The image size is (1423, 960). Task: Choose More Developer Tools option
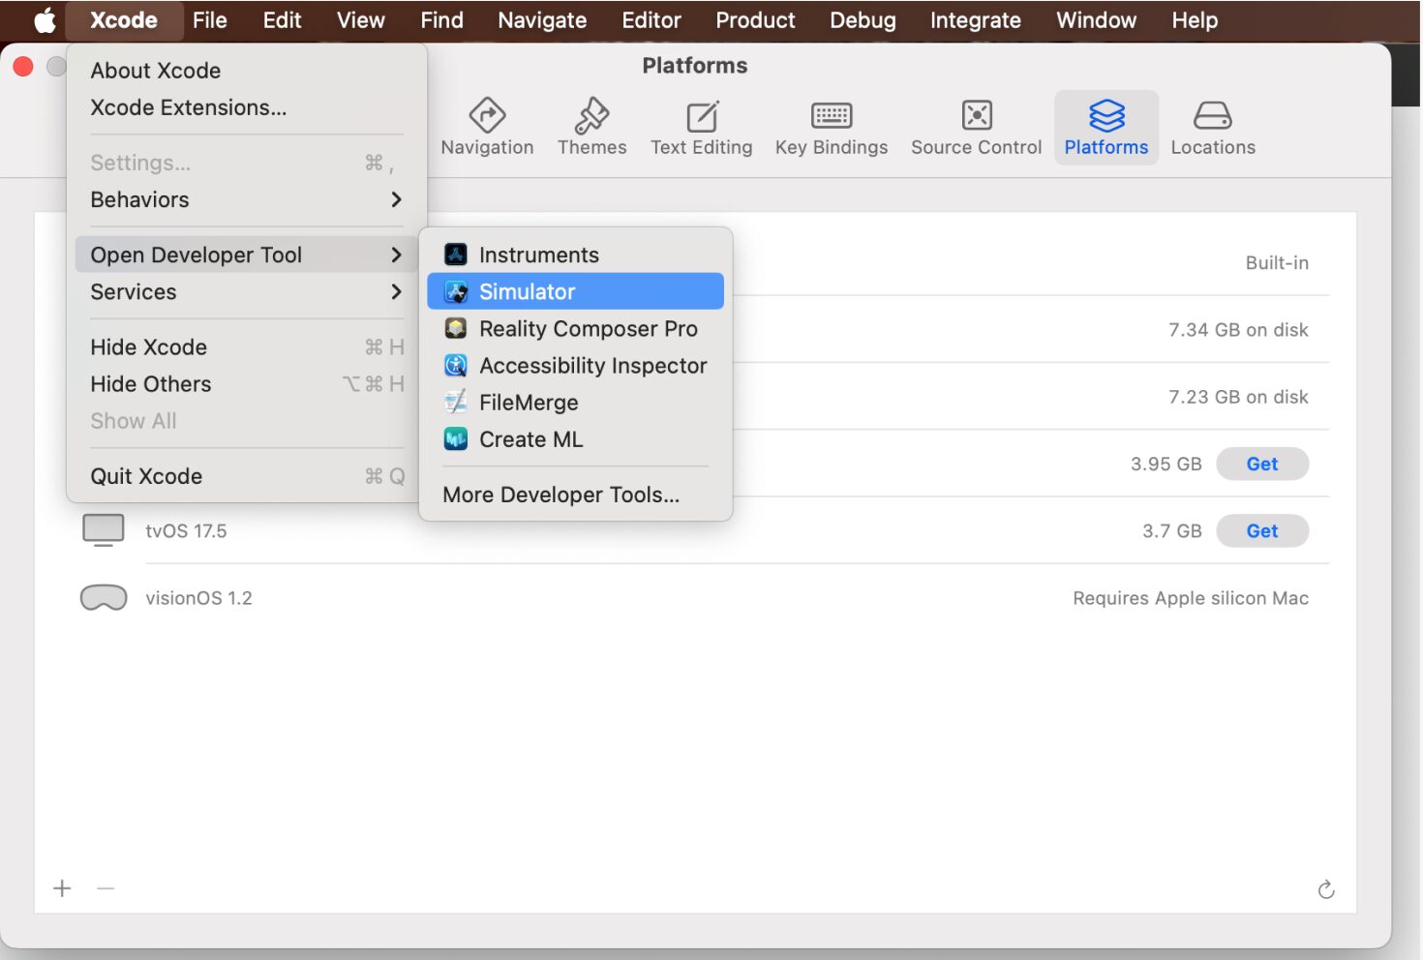tap(560, 495)
